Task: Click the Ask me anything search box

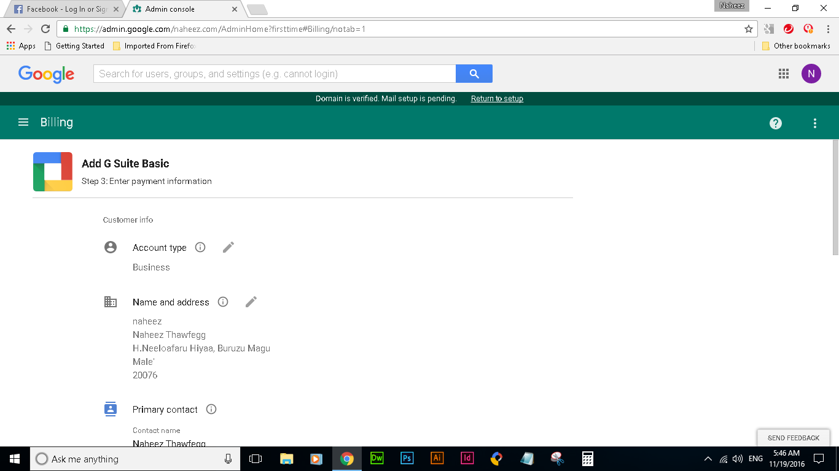Action: [x=134, y=459]
